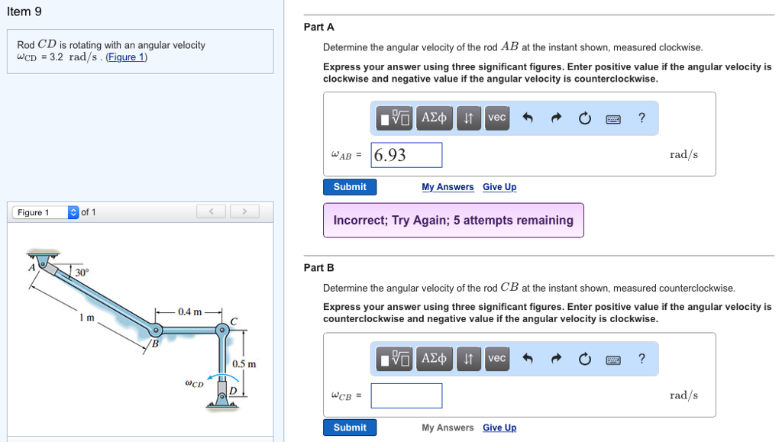Click the up-down arrows icon in Part B
Viewport: 782px width, 442px height.
click(x=468, y=359)
